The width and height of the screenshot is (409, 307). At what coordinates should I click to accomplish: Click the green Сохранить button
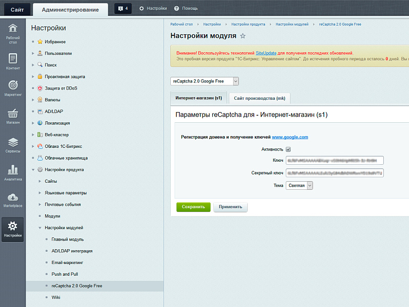[x=193, y=207]
